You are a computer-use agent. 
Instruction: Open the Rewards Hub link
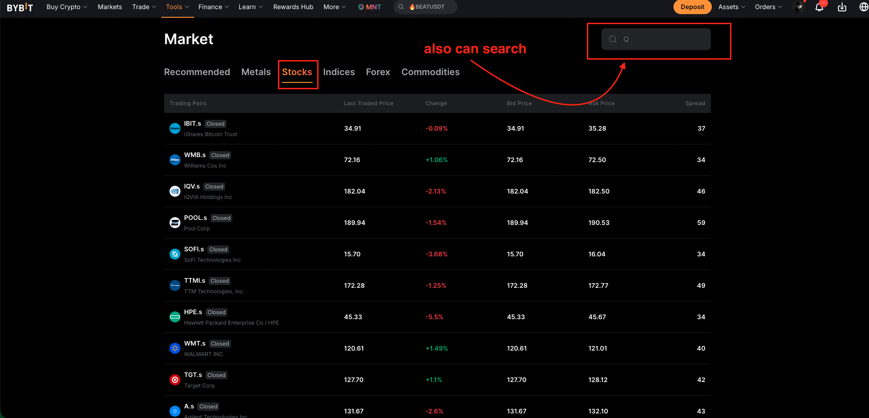coord(293,7)
